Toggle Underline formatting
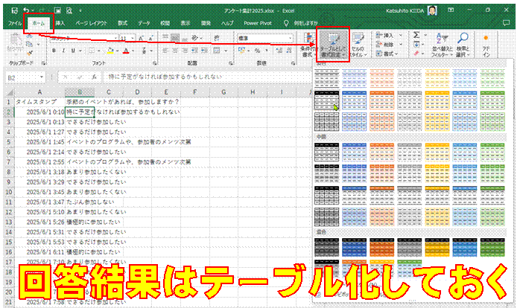 (x=72, y=51)
